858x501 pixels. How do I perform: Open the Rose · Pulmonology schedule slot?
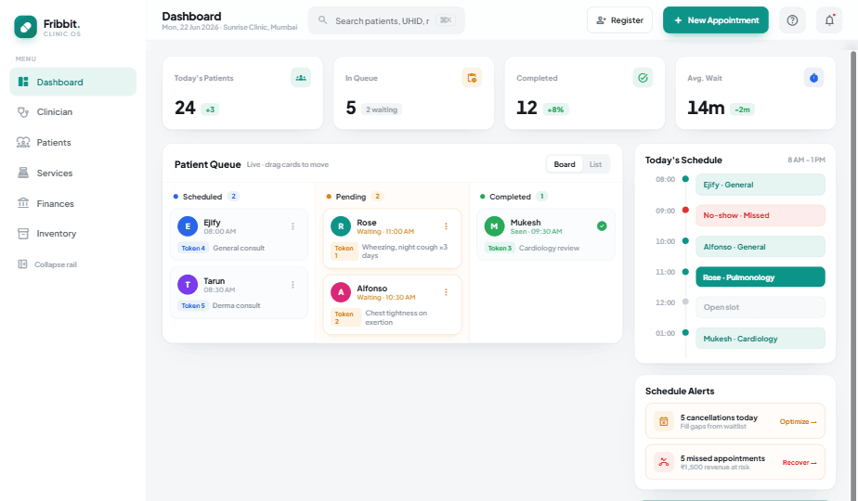(x=760, y=277)
